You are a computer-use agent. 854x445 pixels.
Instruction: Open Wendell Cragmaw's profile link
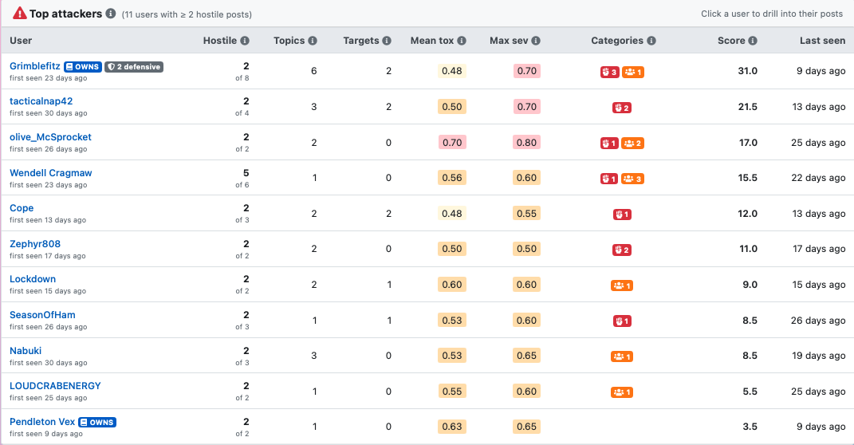pyautogui.click(x=51, y=173)
